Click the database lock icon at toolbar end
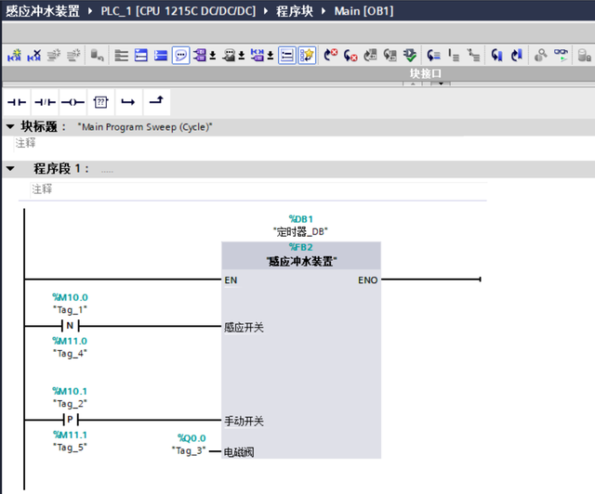 tap(585, 56)
